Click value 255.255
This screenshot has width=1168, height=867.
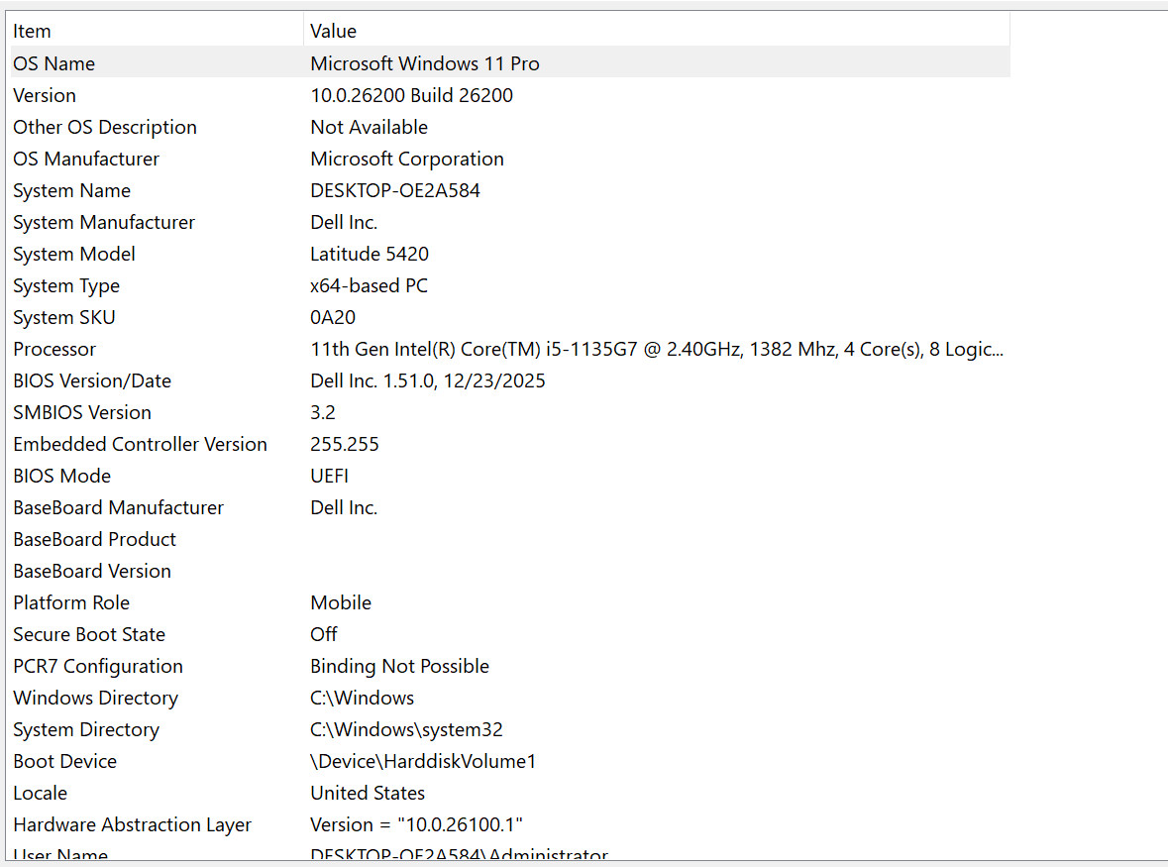(344, 444)
